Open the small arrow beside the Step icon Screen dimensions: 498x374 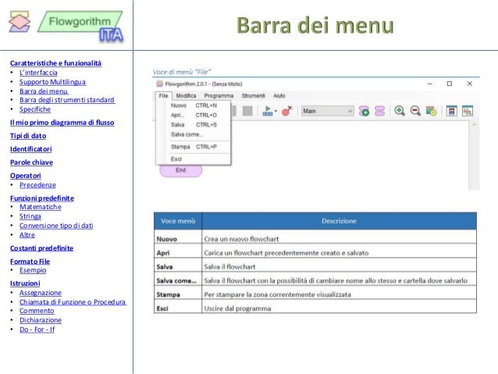coord(276,111)
